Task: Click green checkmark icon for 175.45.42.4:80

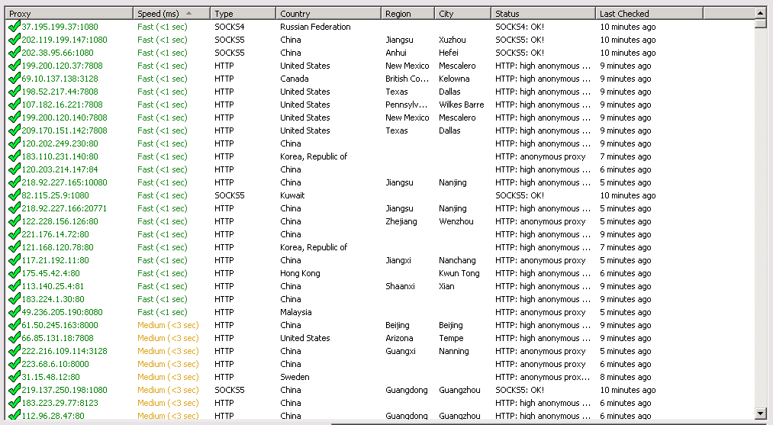Action: [14, 272]
